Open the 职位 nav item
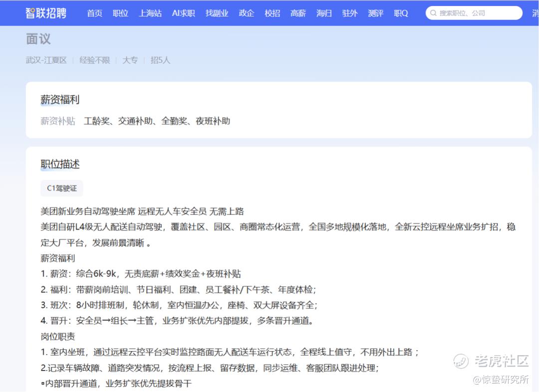This screenshot has height=392, width=539. (120, 13)
